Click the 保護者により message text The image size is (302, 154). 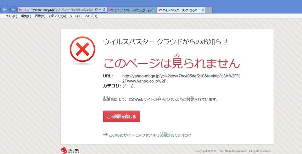click(160, 100)
